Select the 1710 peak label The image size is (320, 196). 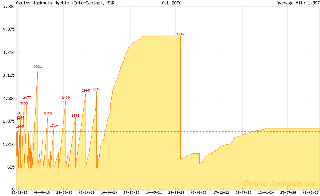(x=54, y=126)
